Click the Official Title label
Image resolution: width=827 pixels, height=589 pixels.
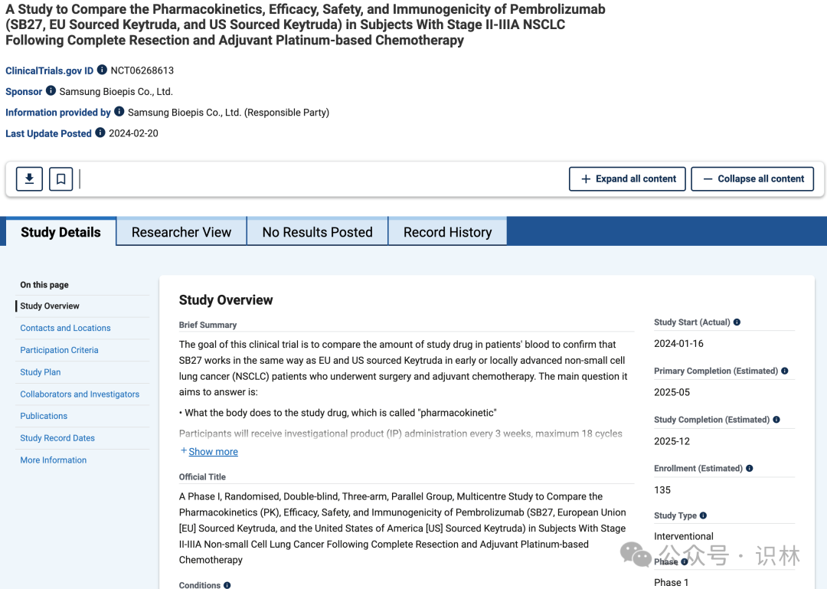tap(202, 477)
